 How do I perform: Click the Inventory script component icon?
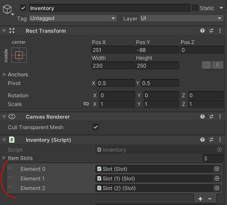pos(12,140)
